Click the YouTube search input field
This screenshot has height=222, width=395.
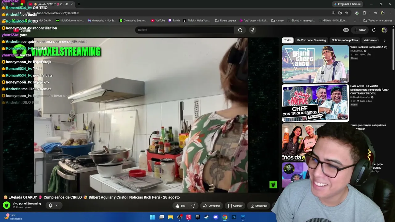pyautogui.click(x=185, y=30)
